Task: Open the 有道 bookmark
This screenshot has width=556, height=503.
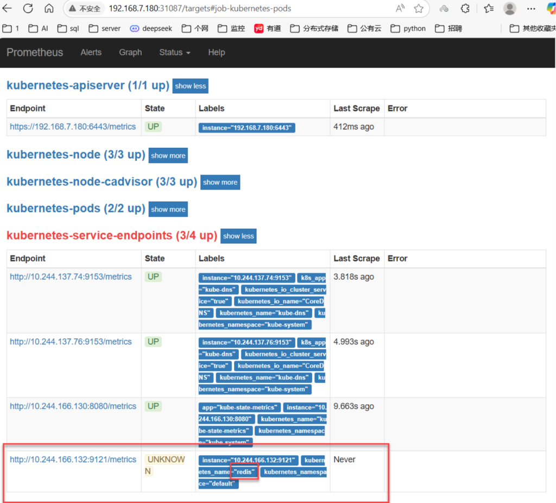Action: pyautogui.click(x=268, y=28)
